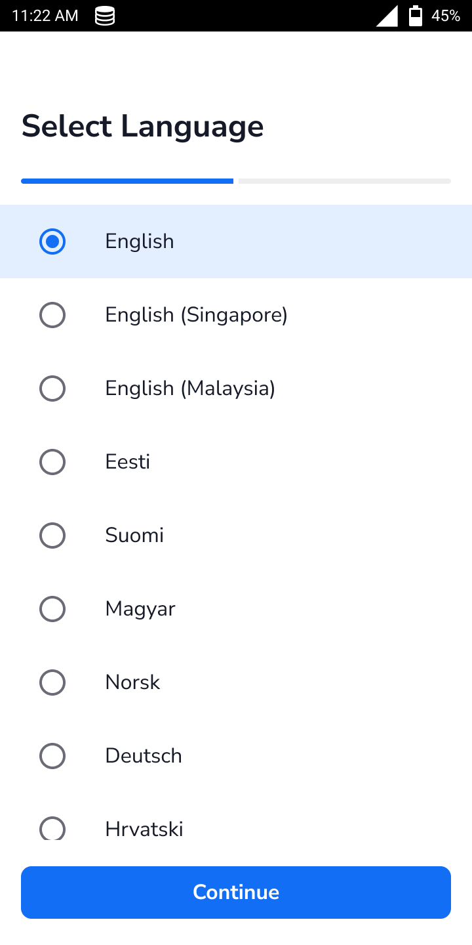The width and height of the screenshot is (472, 945).
Task: Select the Norsk radio button
Action: 52,682
